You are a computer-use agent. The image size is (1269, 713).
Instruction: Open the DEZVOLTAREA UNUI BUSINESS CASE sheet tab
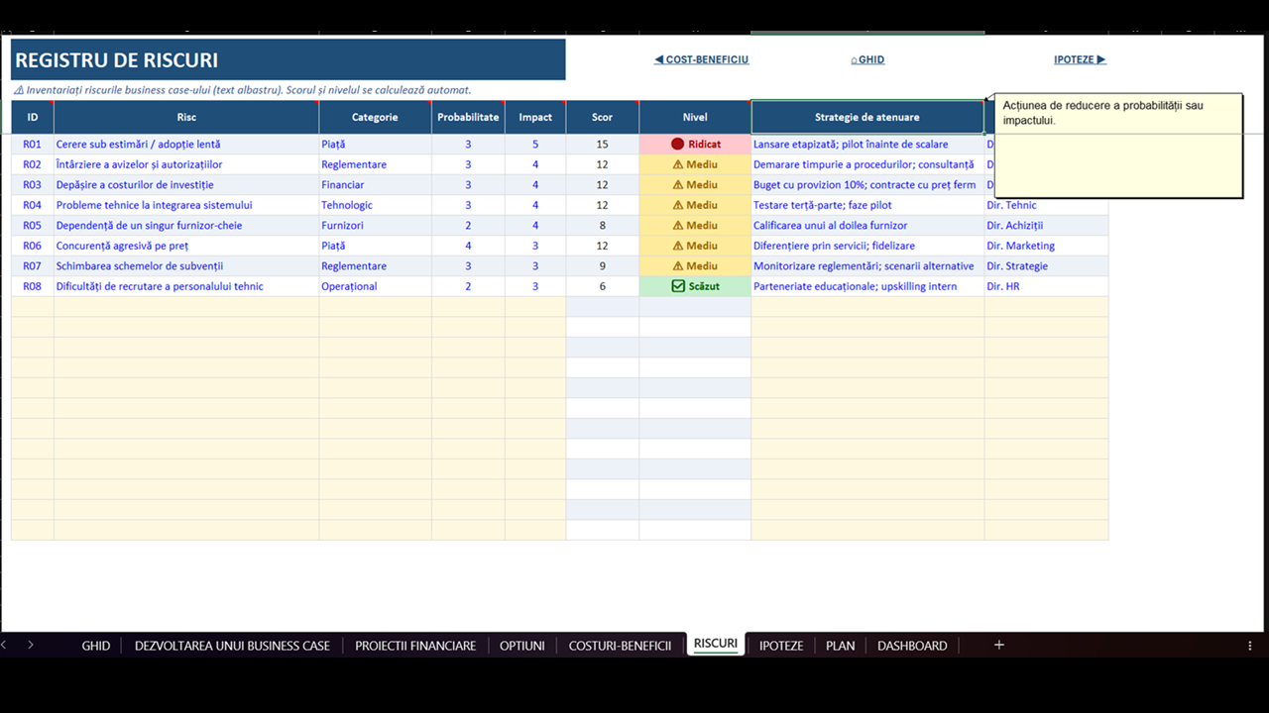[x=232, y=646]
